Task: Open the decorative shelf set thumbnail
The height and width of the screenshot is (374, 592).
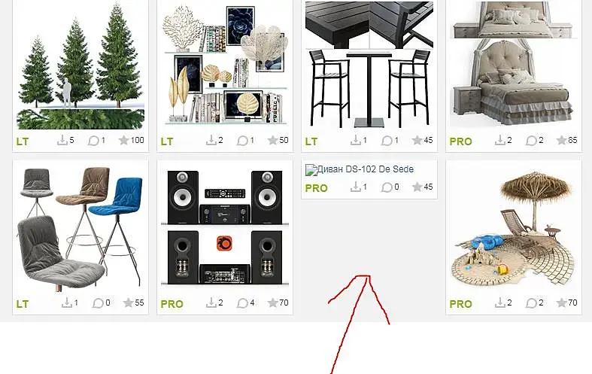Action: pos(225,65)
